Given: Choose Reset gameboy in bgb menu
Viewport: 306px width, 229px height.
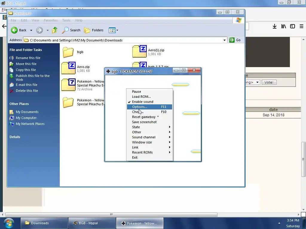Looking at the screenshot, I should pos(149,117).
